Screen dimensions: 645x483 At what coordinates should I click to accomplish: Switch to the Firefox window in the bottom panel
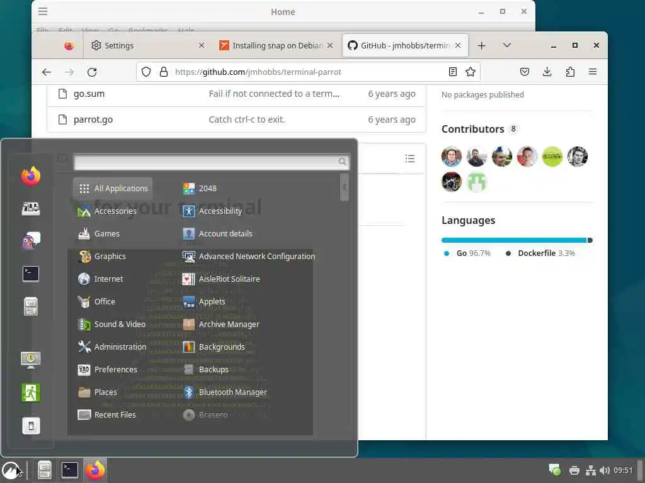(x=95, y=470)
